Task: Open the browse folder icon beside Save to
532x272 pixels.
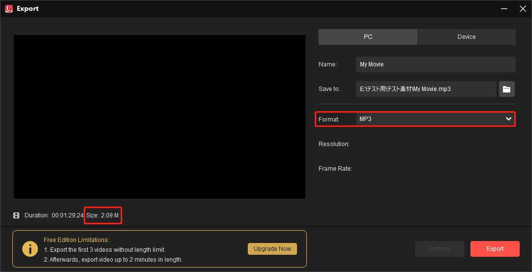Action: [506, 89]
